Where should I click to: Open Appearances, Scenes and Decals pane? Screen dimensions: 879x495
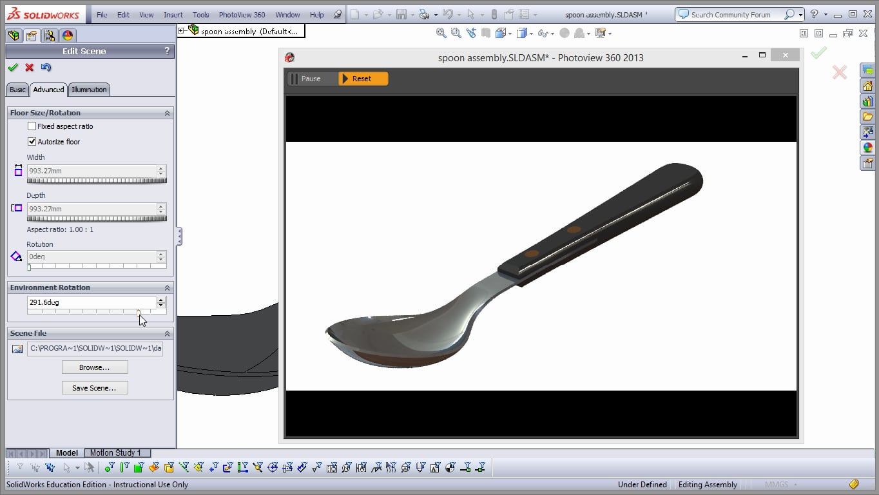tap(867, 148)
